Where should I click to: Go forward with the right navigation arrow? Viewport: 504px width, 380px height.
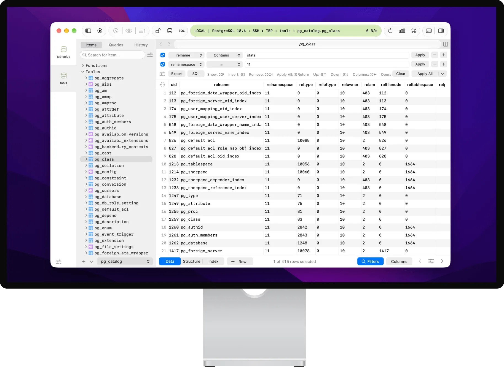point(169,44)
